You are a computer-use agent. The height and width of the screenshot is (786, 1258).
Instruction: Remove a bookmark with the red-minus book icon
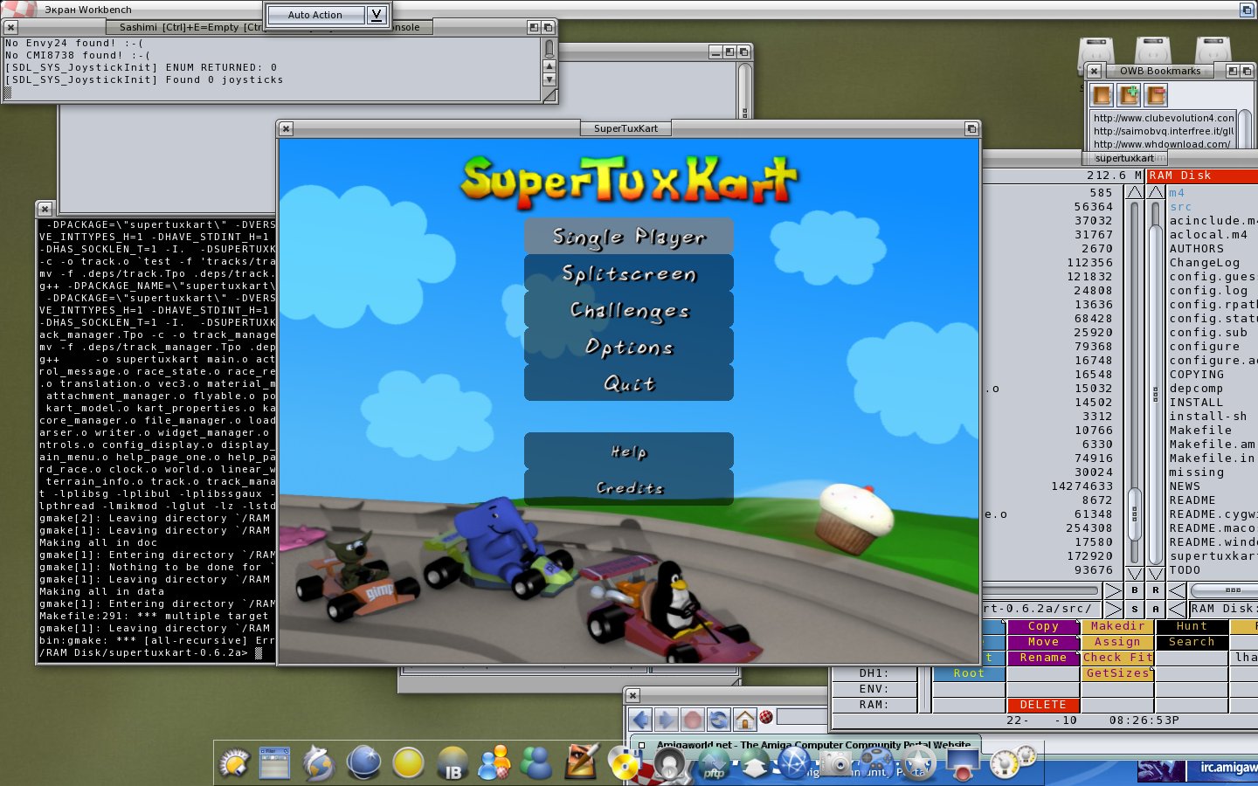point(1156,94)
